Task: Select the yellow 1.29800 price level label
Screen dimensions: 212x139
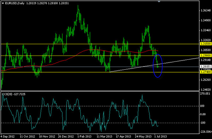Action: pos(206,56)
